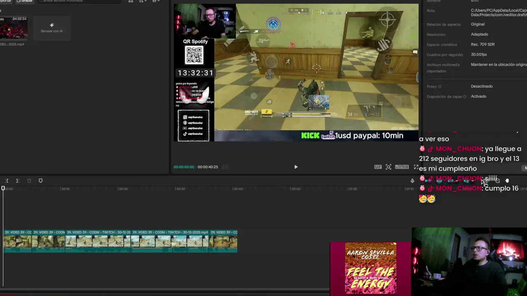Click the Proxy info icon
Screen dimensions: 527x296
440,87
